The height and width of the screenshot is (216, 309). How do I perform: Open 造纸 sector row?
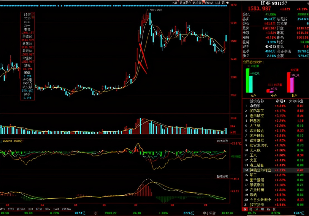pos(276,195)
